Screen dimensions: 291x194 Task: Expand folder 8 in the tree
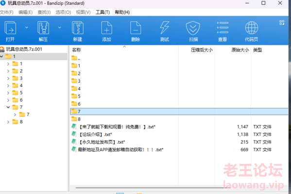[x=8, y=122]
